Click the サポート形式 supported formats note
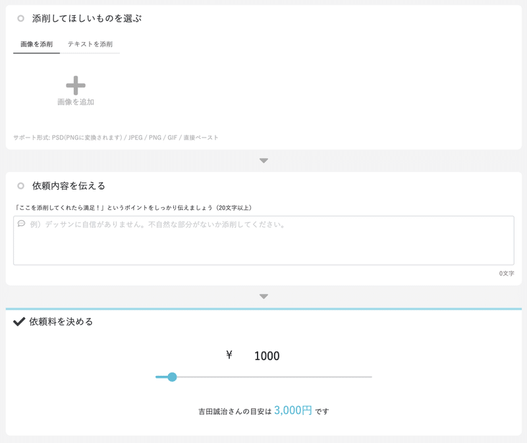The width and height of the screenshot is (527, 443). [116, 138]
